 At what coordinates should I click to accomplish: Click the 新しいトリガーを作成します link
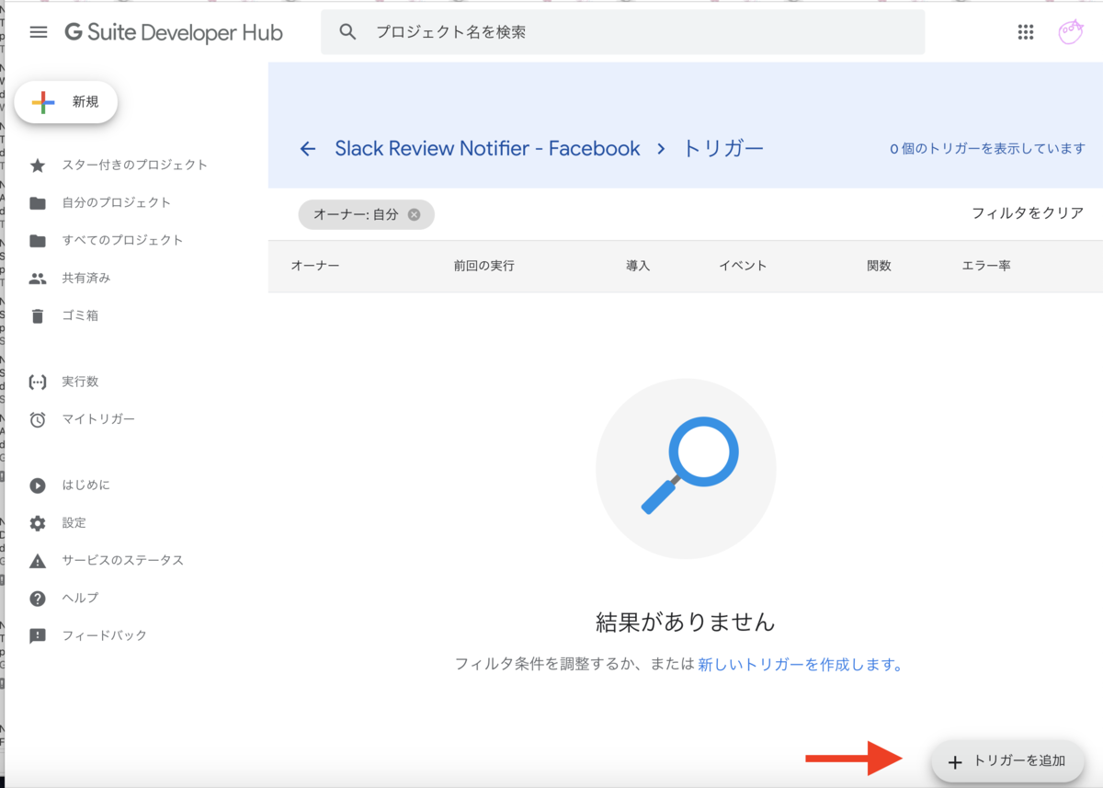(x=801, y=664)
